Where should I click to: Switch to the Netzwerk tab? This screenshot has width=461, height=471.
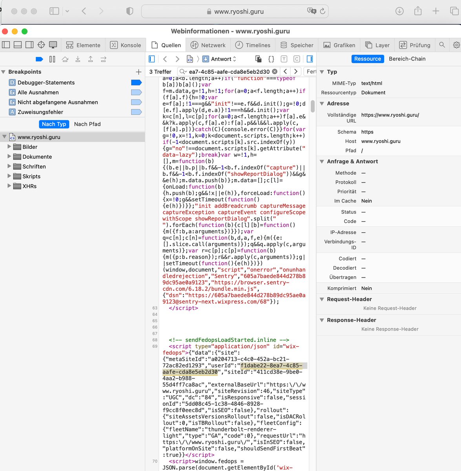point(208,45)
